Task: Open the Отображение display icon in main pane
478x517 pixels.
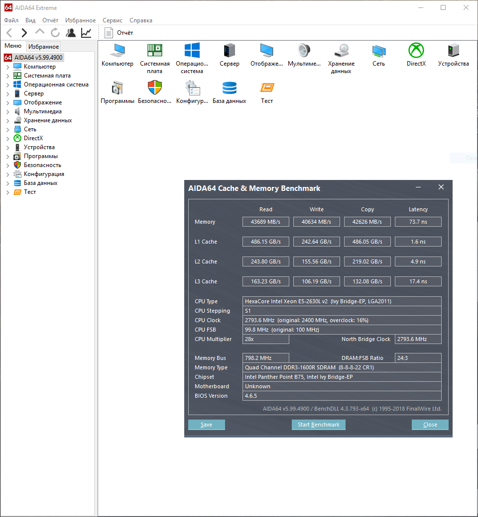Action: coord(266,55)
